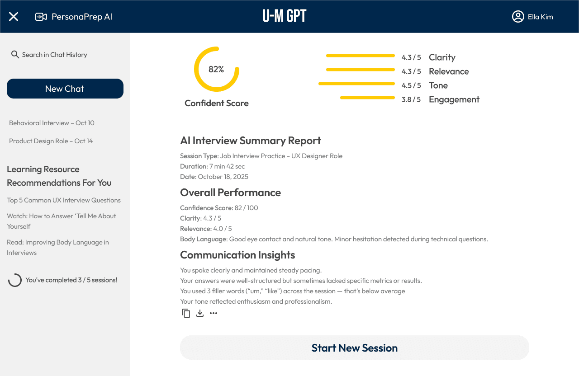
Task: Click the Clarity rating bar
Action: click(x=361, y=56)
